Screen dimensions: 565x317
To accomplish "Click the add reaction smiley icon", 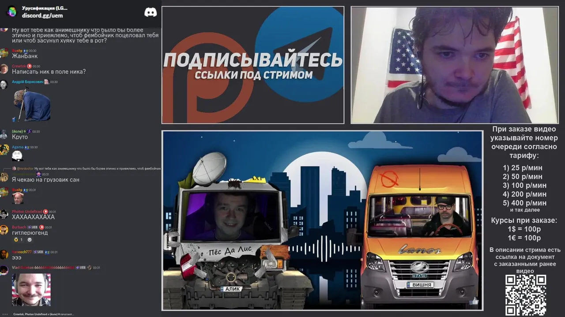I will pyautogui.click(x=30, y=240).
